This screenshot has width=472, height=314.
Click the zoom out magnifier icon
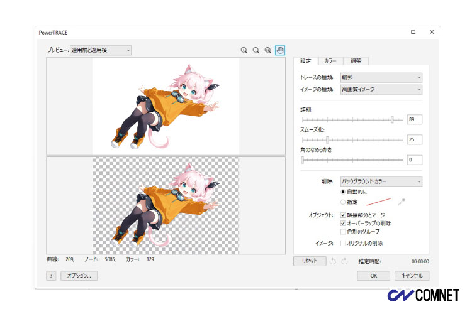256,50
